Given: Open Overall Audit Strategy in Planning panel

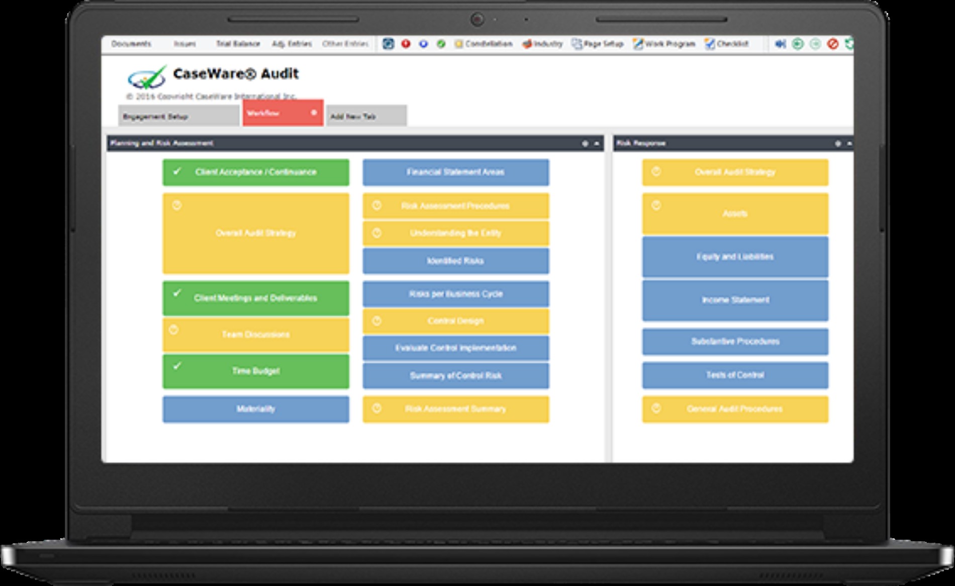Looking at the screenshot, I should point(256,233).
